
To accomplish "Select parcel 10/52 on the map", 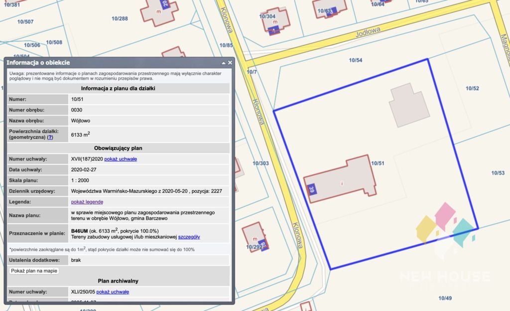I will click(472, 88).
